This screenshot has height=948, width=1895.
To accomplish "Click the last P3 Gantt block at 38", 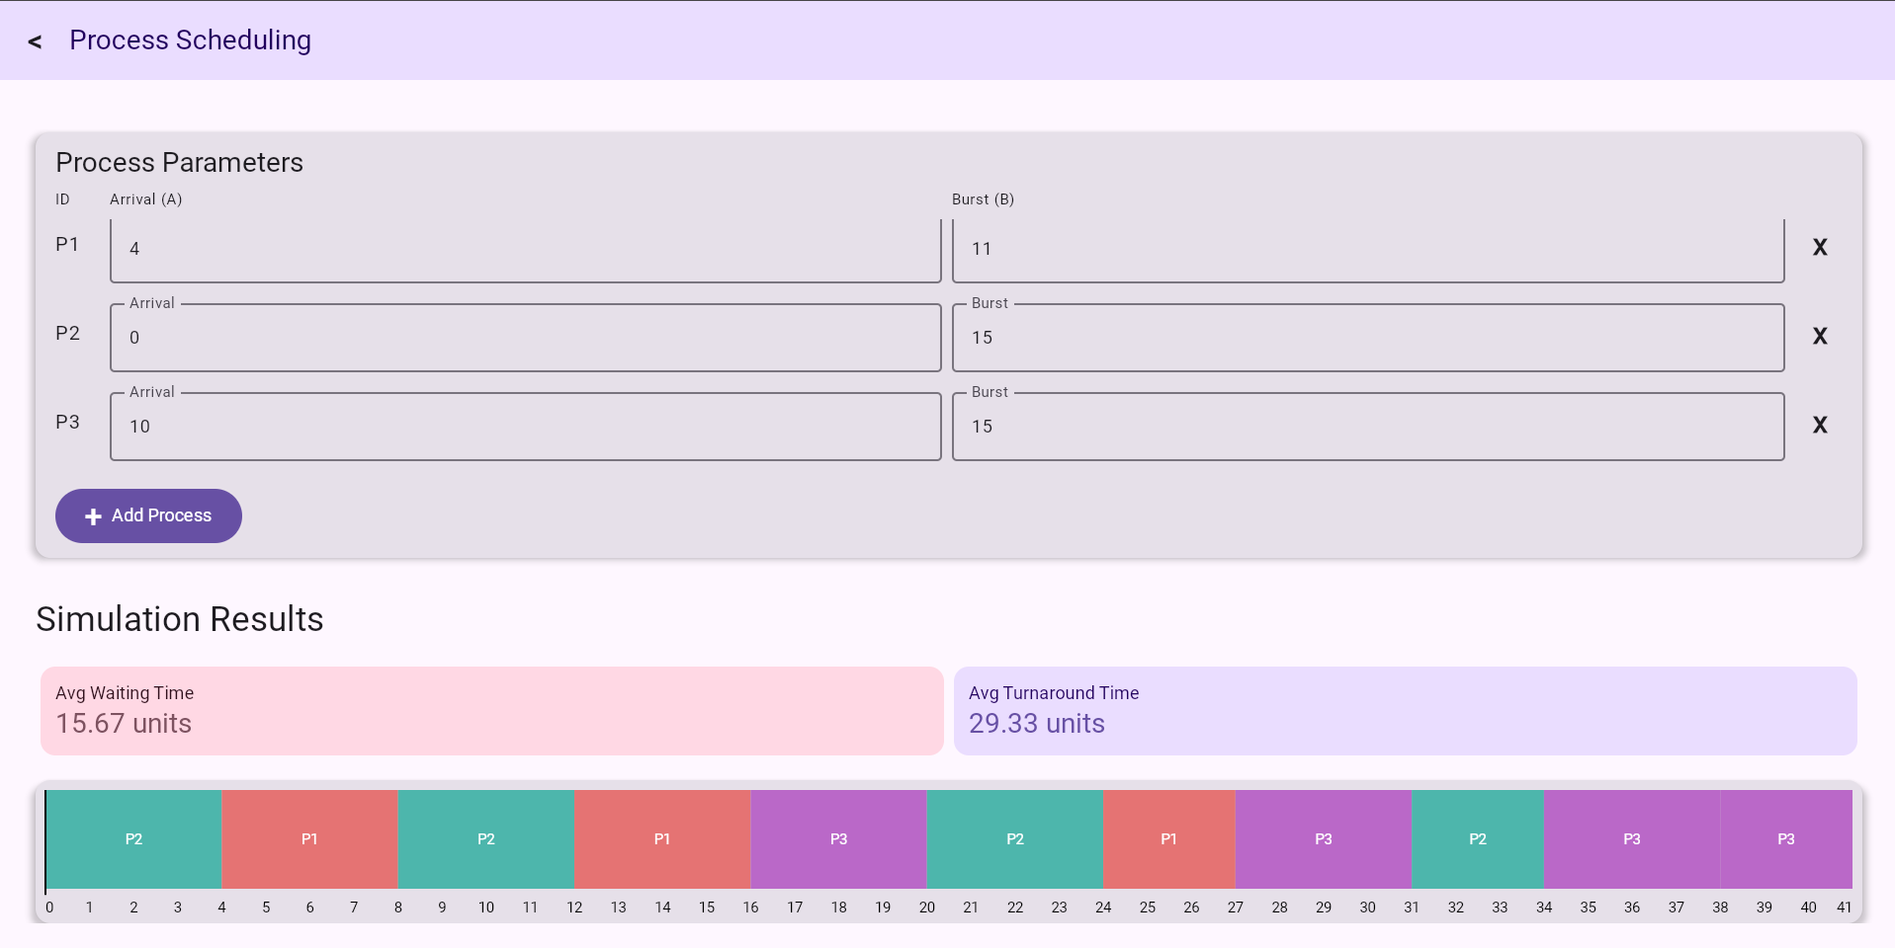I will click(x=1786, y=839).
